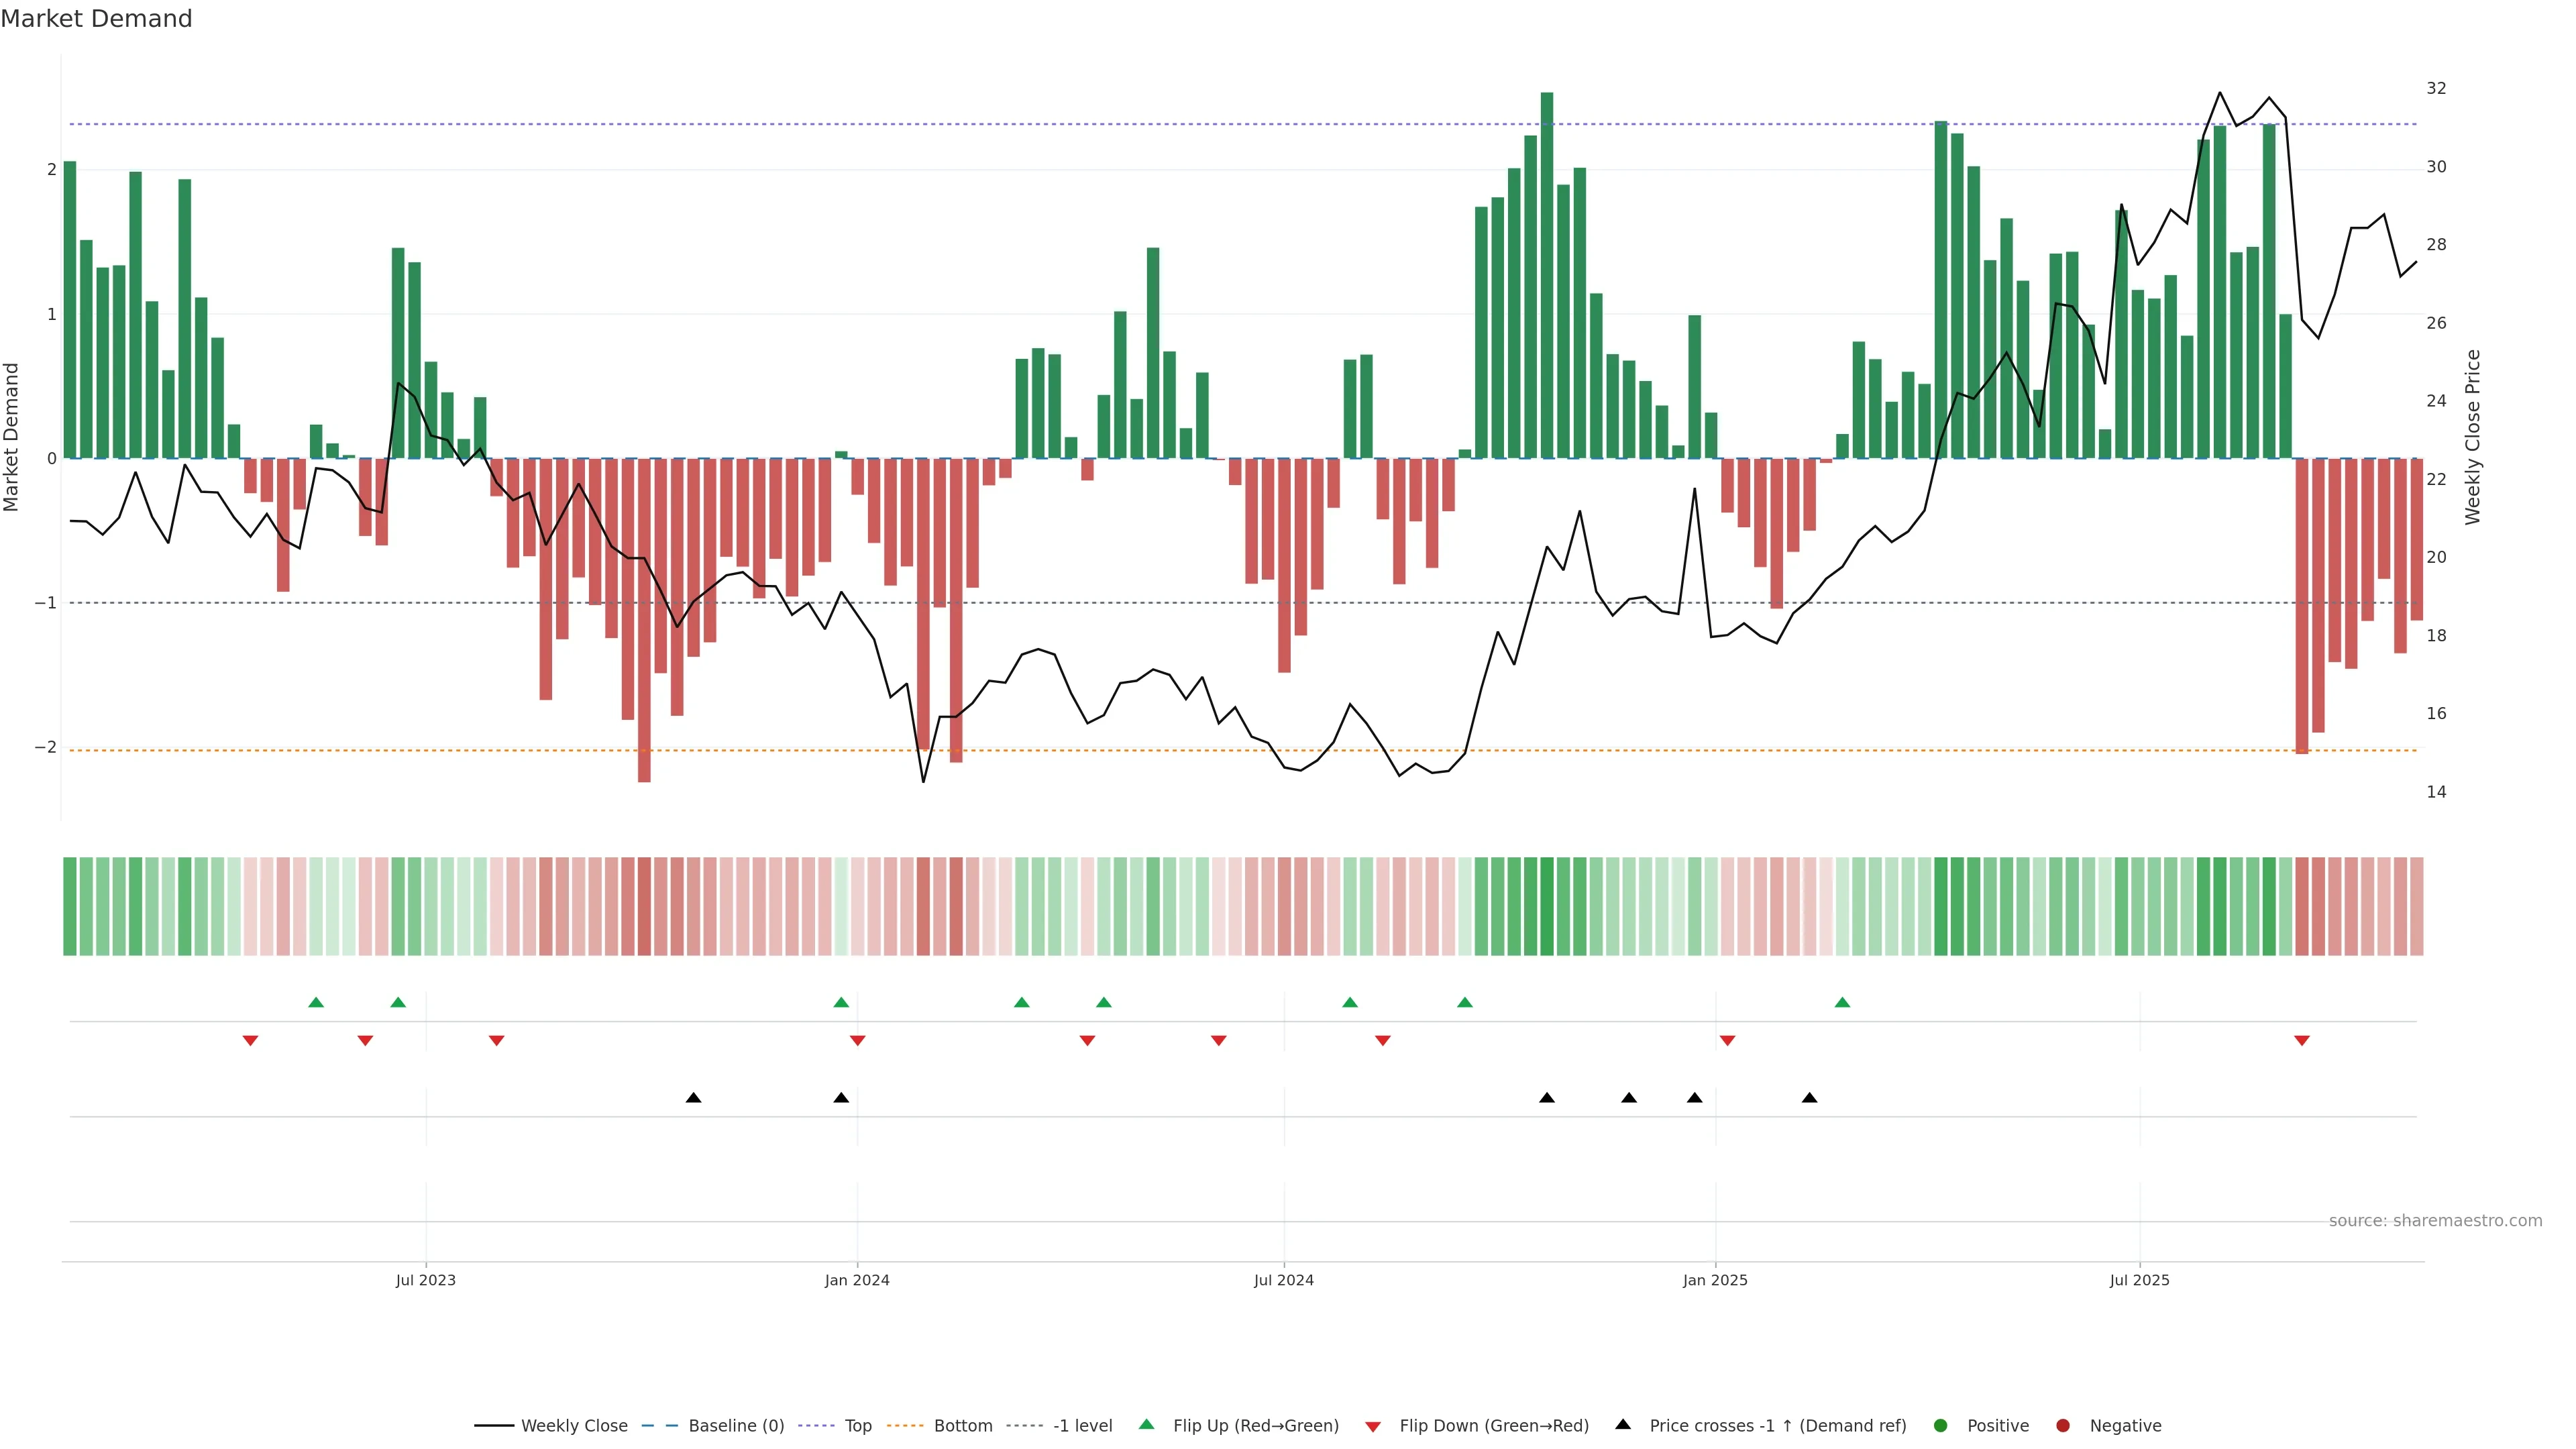Toggle the -1 level legend entry

[x=1082, y=1426]
